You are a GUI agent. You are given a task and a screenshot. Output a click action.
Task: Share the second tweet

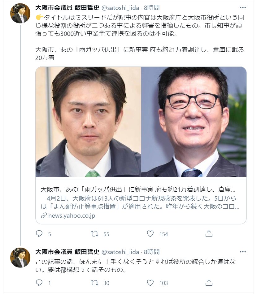click(x=209, y=283)
